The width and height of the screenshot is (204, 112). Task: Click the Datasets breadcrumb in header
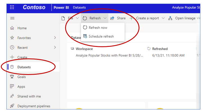point(79,7)
